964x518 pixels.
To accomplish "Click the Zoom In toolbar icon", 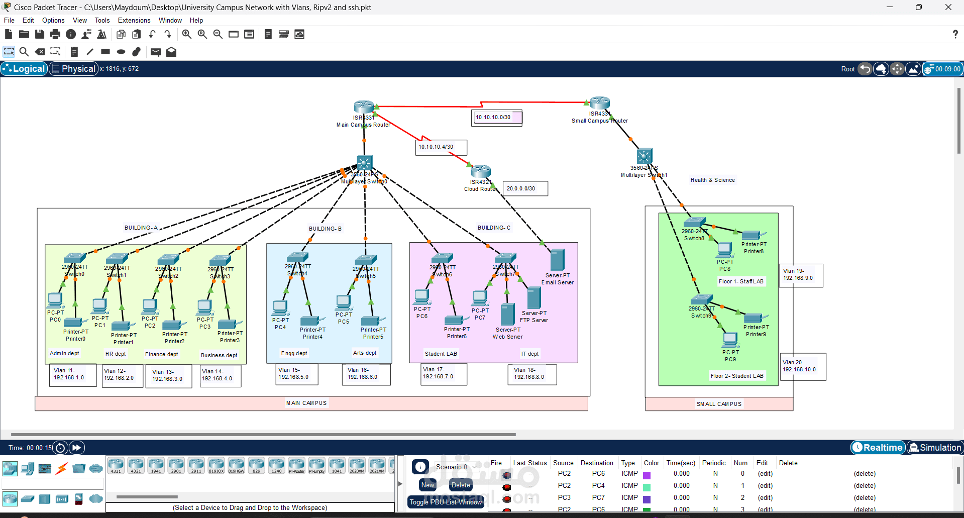I will click(186, 34).
